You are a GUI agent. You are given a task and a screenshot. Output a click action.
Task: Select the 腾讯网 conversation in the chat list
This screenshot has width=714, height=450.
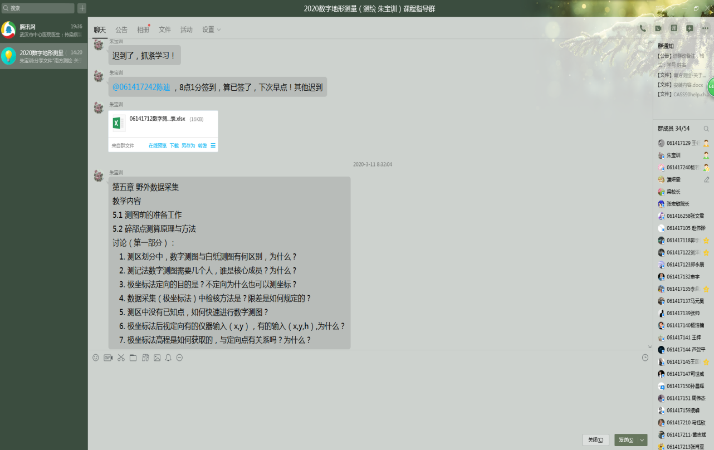[43, 30]
